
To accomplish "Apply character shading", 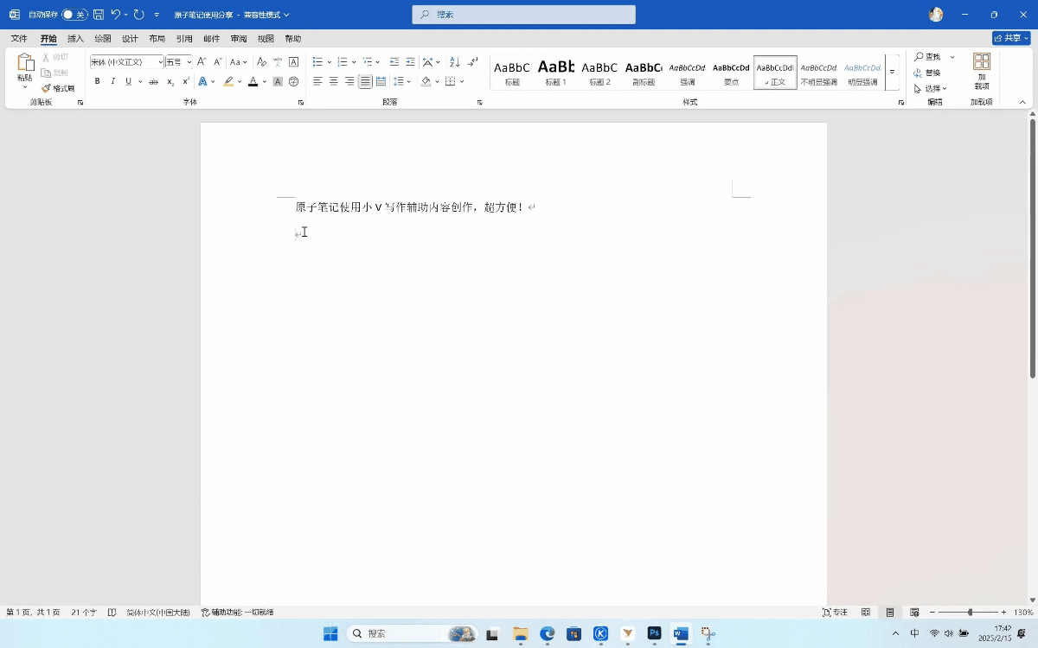I will coord(278,81).
